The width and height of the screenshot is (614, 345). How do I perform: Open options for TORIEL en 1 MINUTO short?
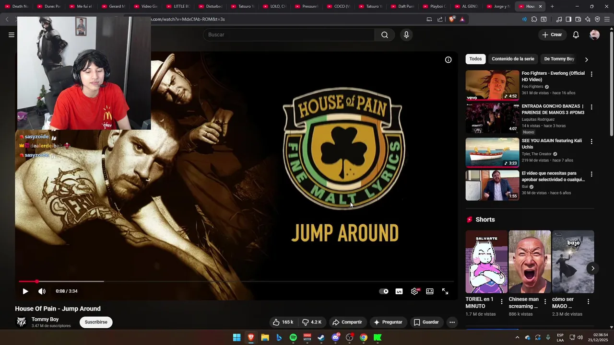coord(502,302)
